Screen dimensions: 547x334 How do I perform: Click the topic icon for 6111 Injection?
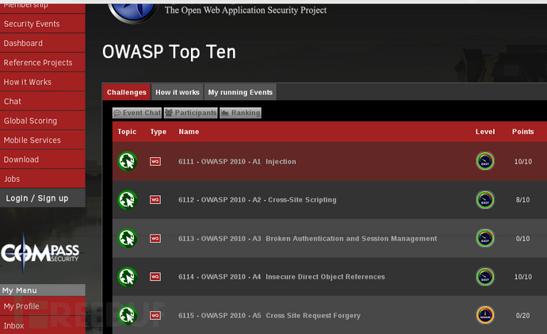[128, 161]
